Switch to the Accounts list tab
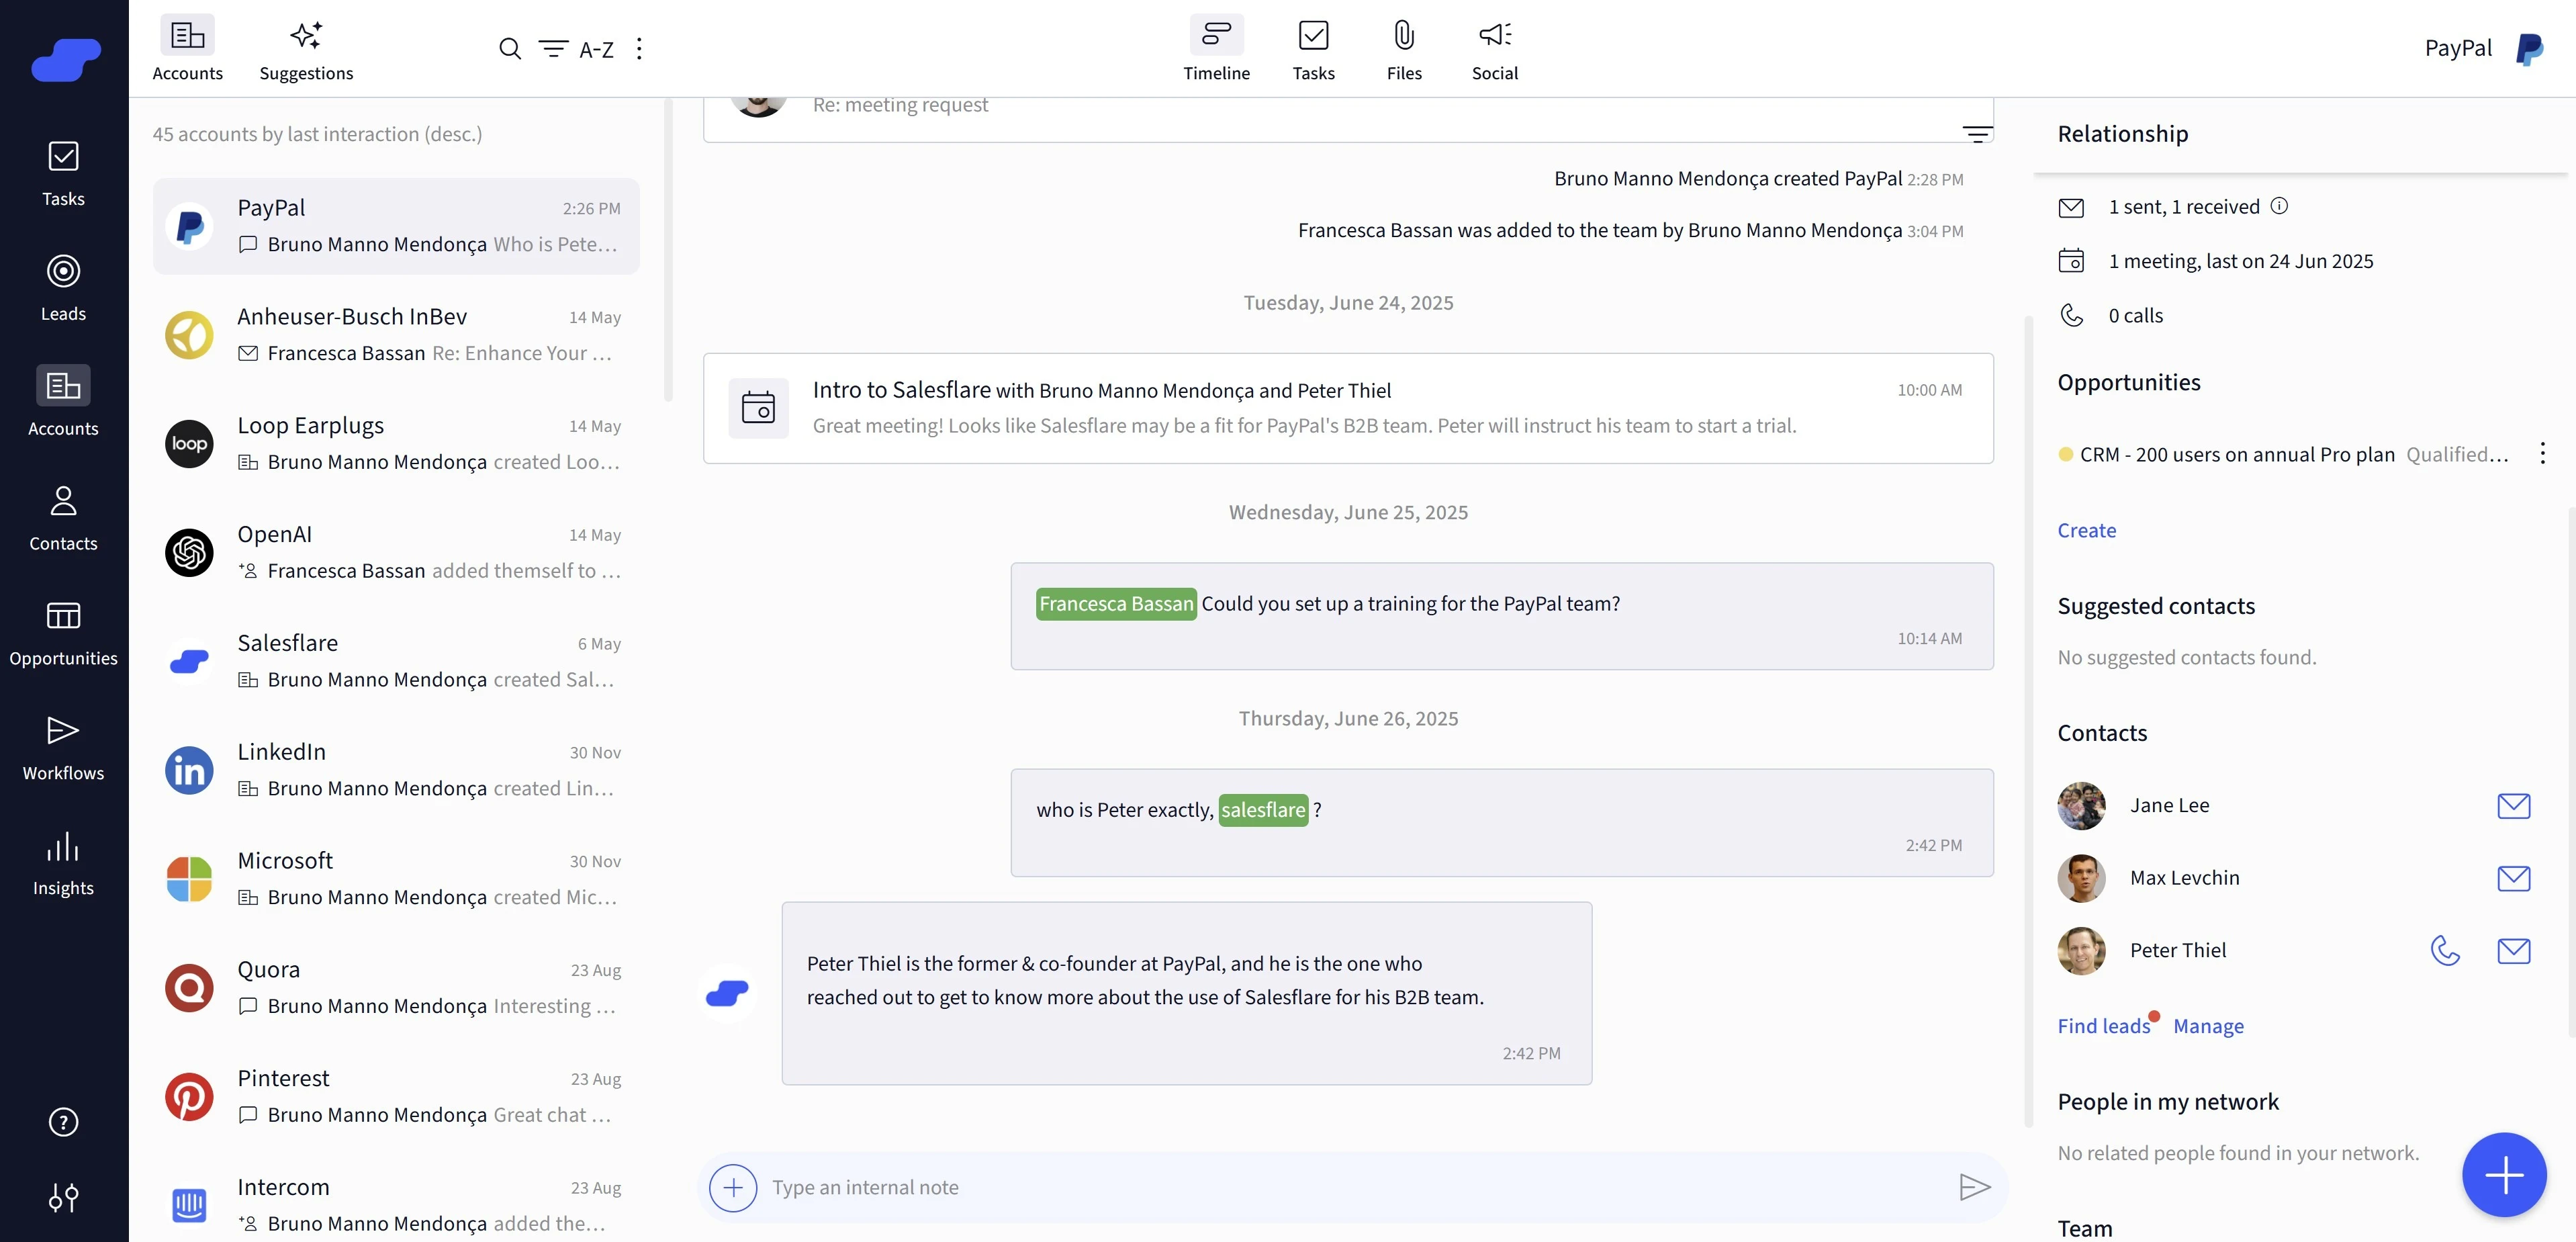2576x1242 pixels. [x=187, y=49]
